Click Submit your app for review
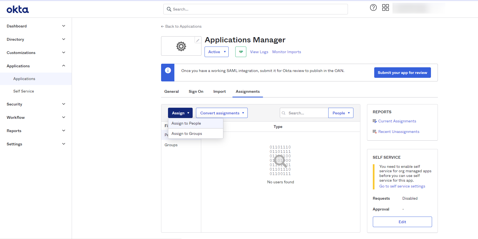 [x=402, y=73]
